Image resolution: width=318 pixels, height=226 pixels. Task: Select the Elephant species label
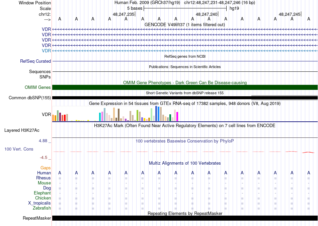pyautogui.click(x=43, y=193)
